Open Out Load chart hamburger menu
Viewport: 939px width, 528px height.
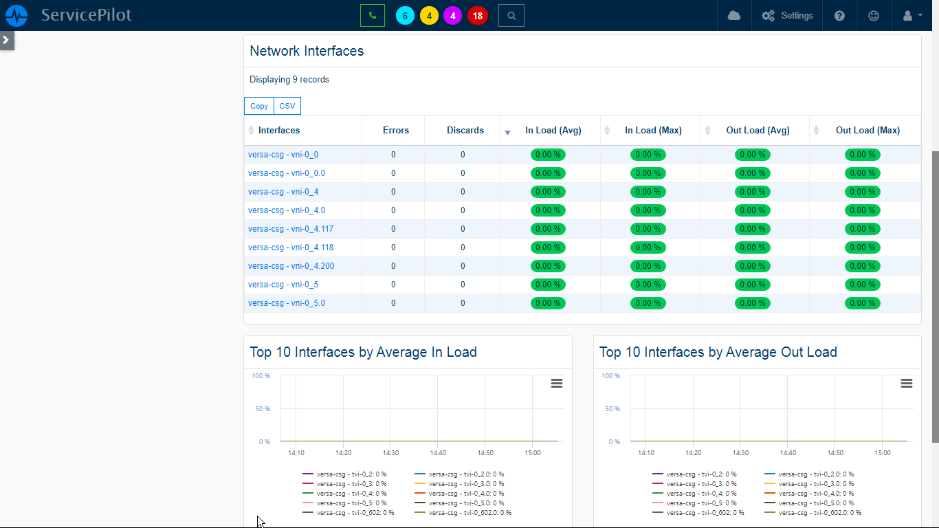click(x=907, y=384)
